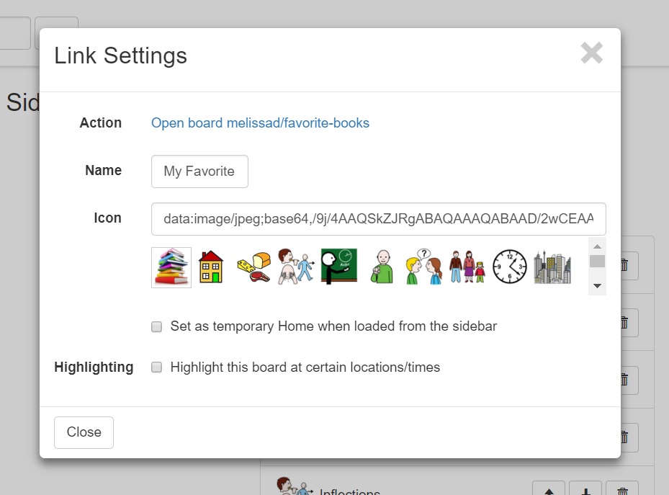Select the city skyline icon
Image resolution: width=669 pixels, height=495 pixels.
(552, 267)
